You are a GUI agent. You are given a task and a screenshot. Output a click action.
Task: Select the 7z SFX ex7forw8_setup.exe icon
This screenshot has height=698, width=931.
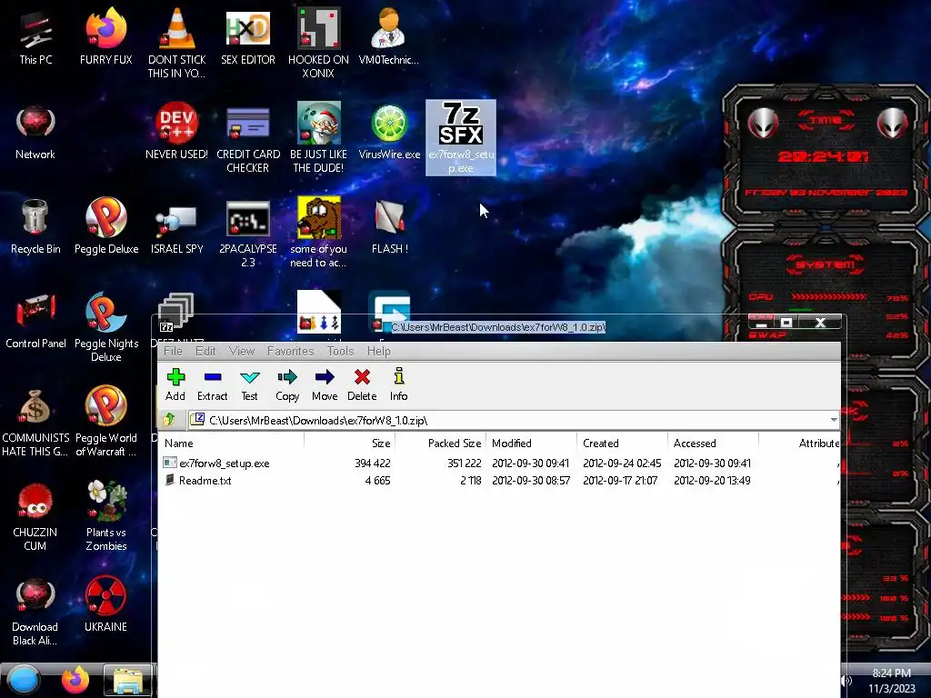click(461, 138)
